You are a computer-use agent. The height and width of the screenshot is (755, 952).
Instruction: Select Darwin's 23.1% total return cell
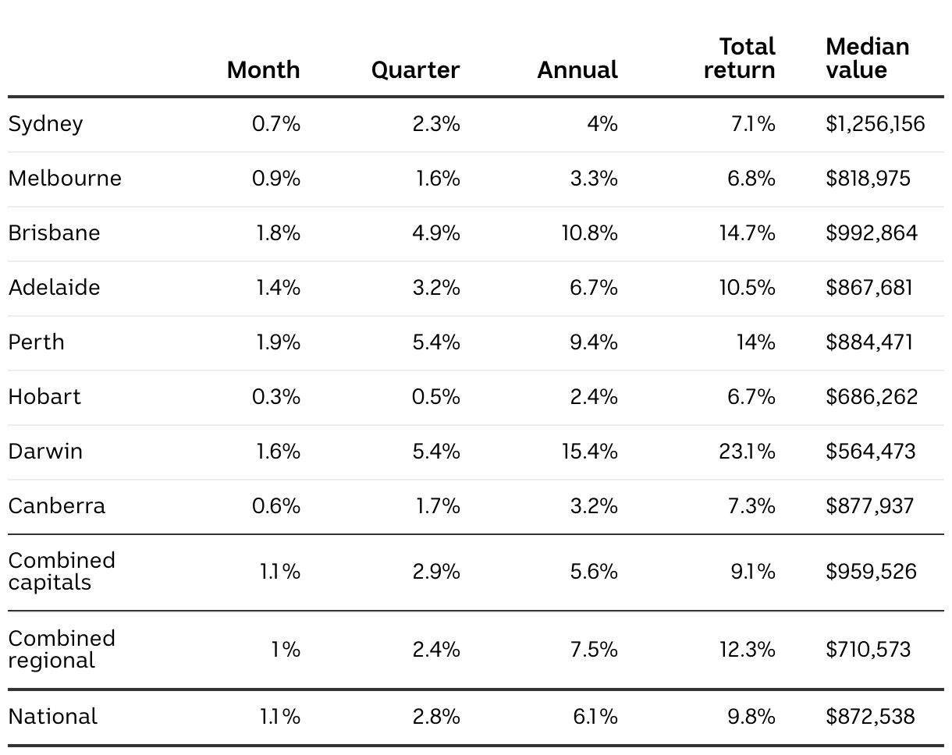click(x=747, y=452)
